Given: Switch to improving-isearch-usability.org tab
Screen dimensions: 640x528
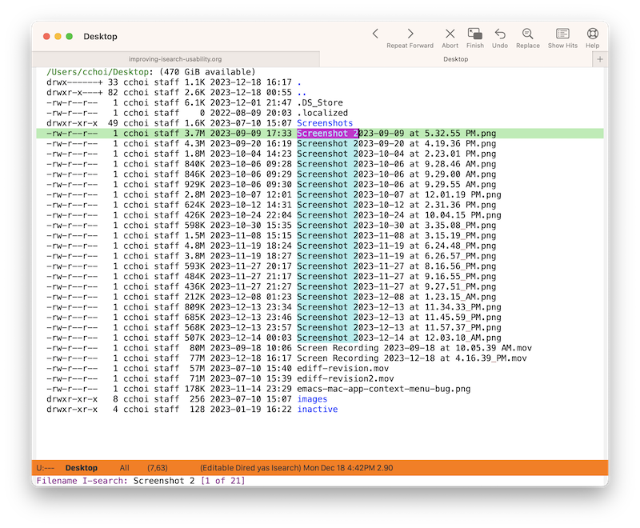Looking at the screenshot, I should point(175,59).
